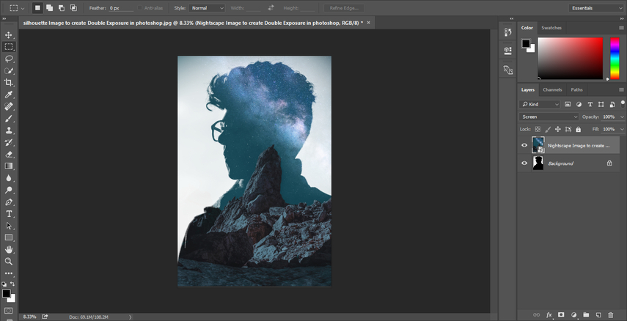The image size is (627, 321).
Task: Delete the layer with trash icon
Action: [x=610, y=315]
